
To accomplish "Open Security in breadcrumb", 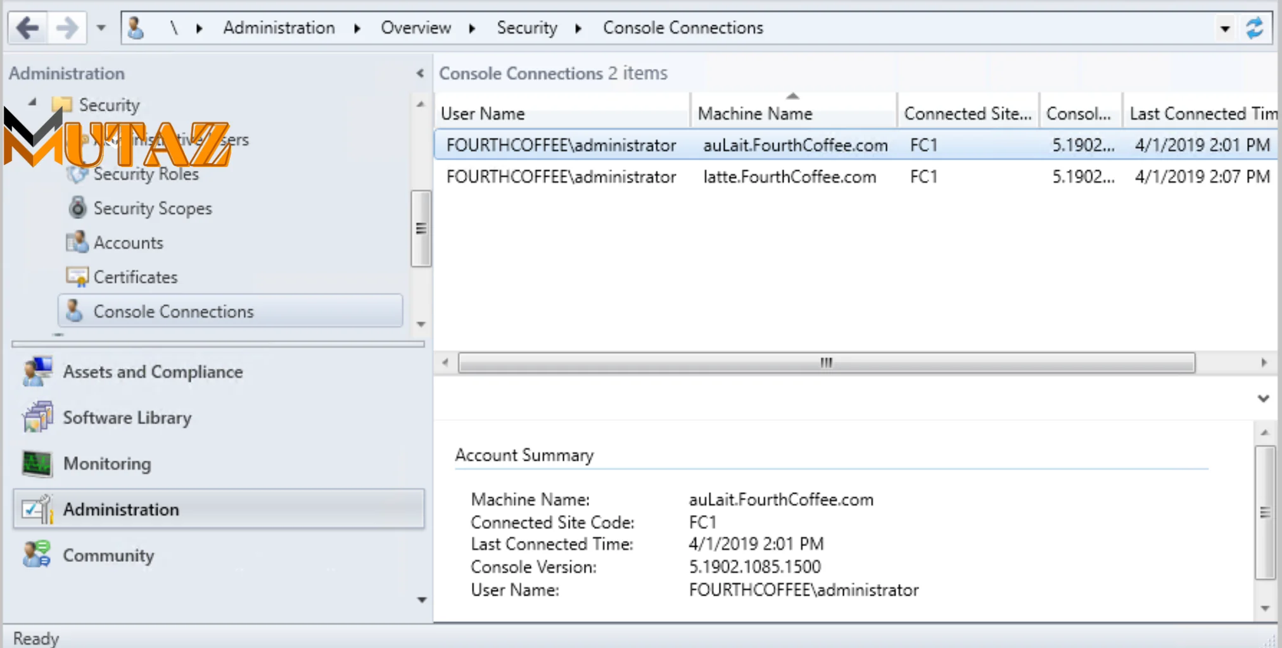I will point(527,28).
